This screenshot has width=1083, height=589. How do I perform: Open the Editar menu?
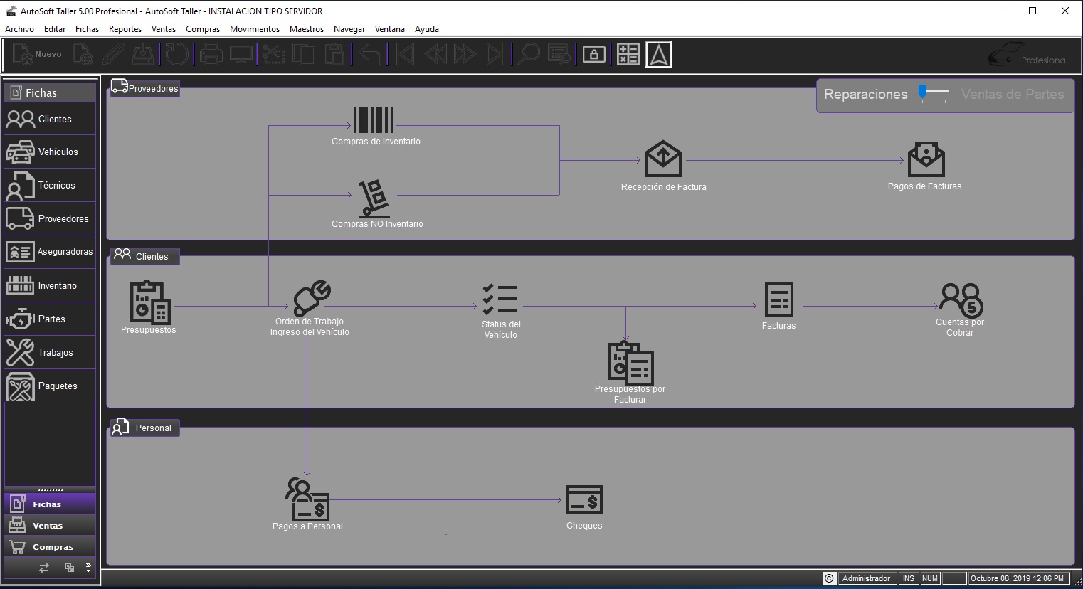[x=55, y=29]
